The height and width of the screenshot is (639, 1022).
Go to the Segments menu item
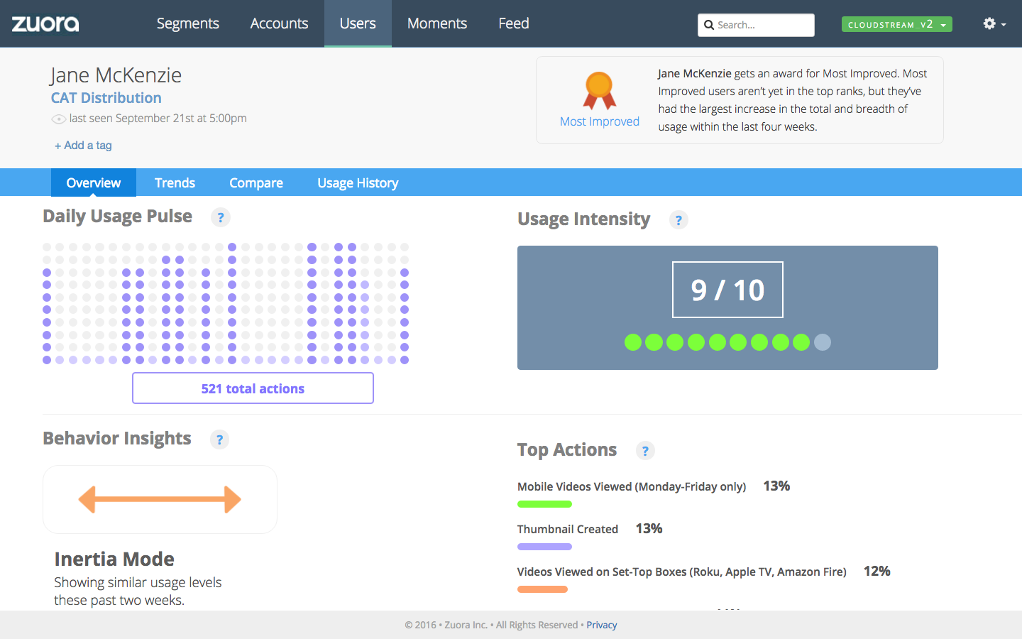tap(187, 23)
